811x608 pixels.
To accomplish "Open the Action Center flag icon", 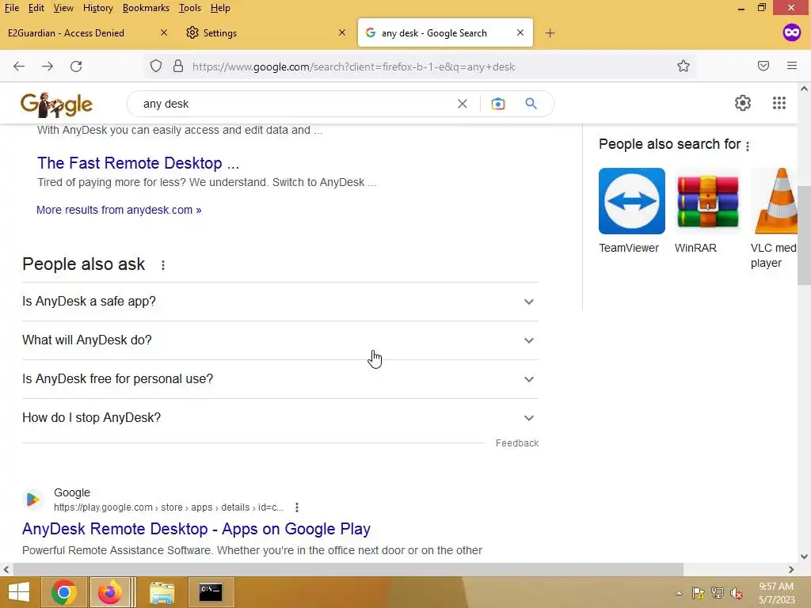I will 699,593.
